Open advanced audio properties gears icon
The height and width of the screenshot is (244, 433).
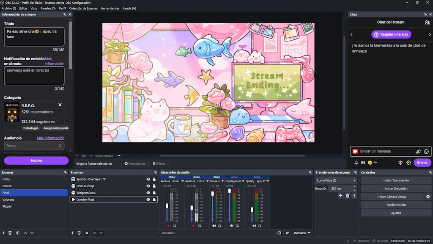(287, 233)
